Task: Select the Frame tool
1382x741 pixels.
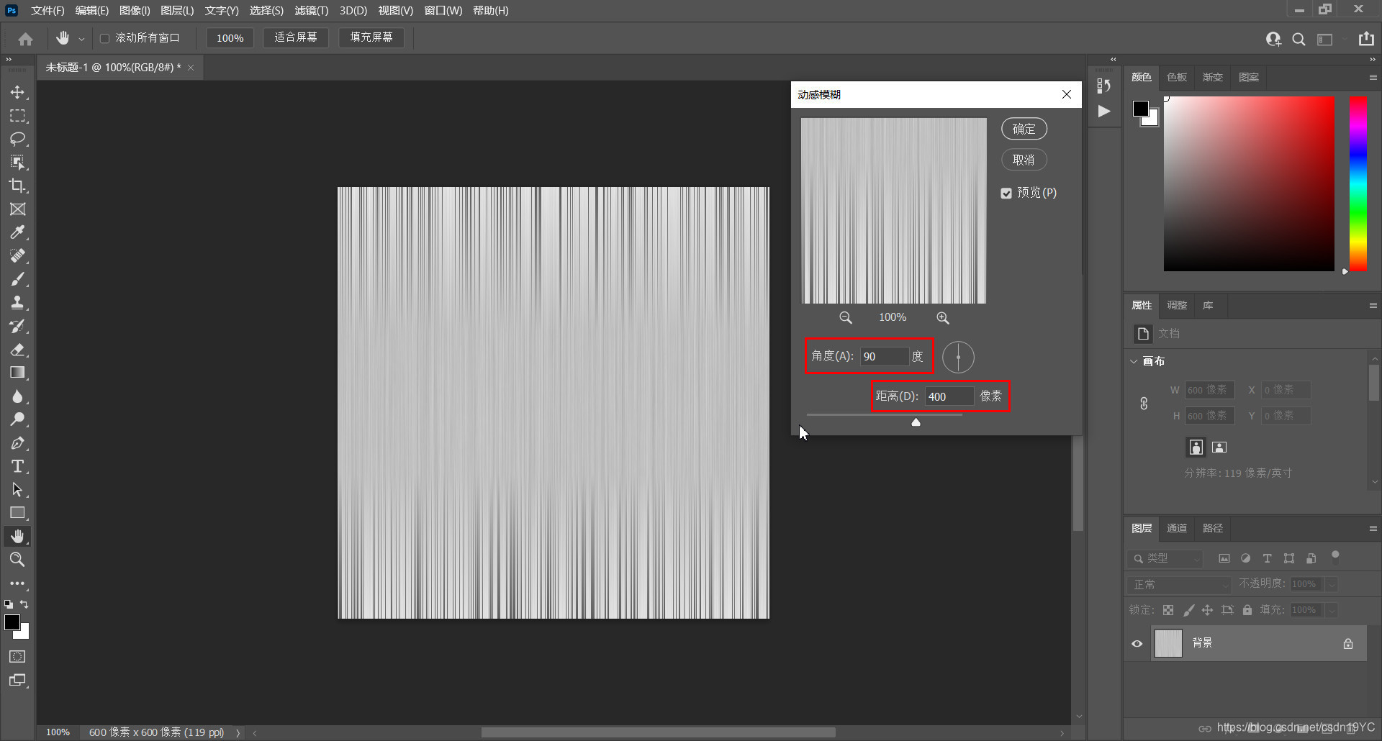Action: click(17, 209)
